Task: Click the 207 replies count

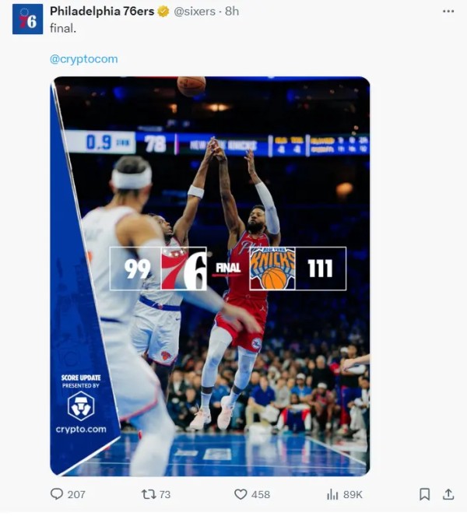Action: (76, 495)
